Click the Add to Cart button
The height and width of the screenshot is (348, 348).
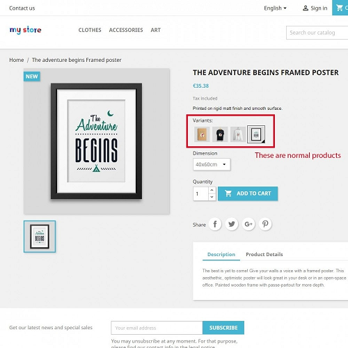248,193
